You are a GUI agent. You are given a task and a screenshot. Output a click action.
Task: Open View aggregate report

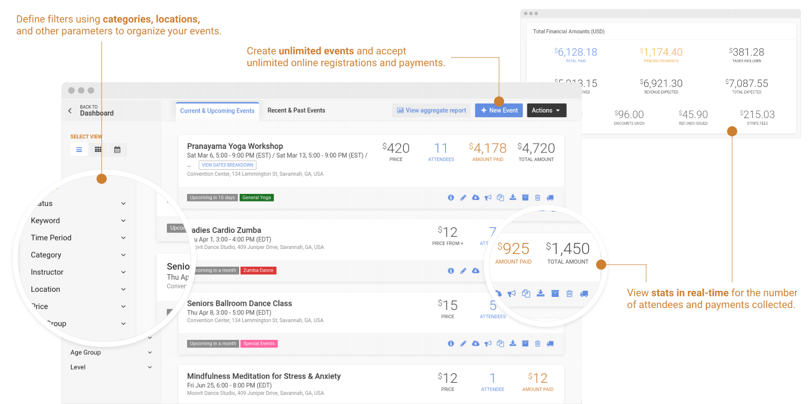[x=431, y=111]
